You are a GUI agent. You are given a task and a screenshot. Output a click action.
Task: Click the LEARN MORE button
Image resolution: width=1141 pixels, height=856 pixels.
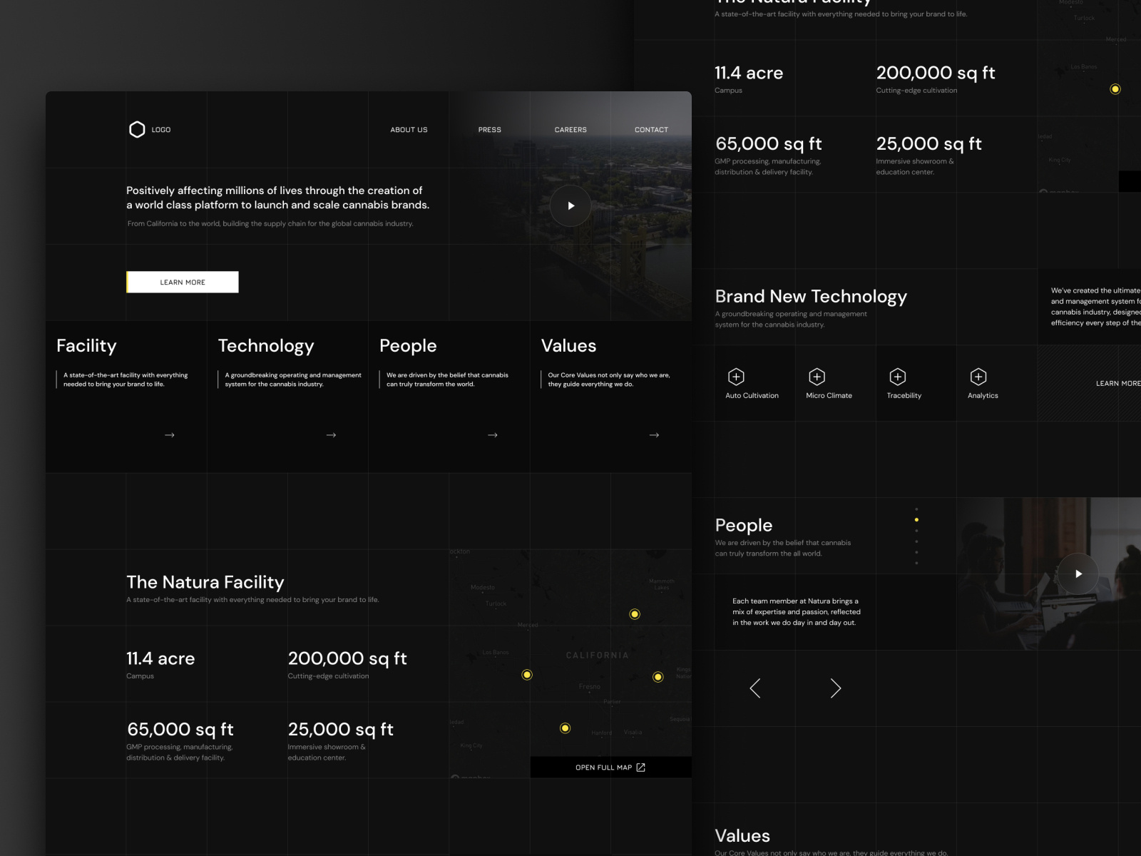[x=183, y=282]
